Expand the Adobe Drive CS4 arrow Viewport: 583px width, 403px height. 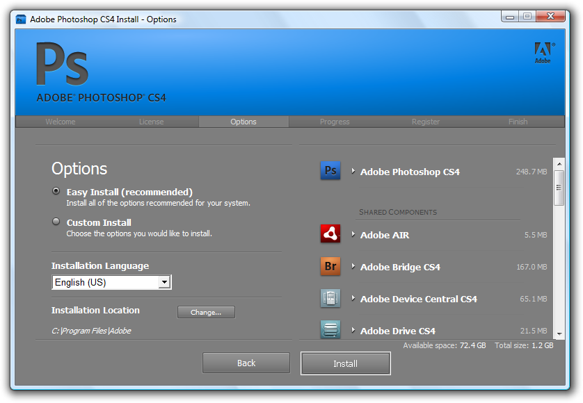pyautogui.click(x=353, y=330)
